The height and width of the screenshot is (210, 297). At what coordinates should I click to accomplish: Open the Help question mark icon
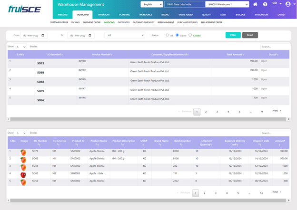pos(265,4)
